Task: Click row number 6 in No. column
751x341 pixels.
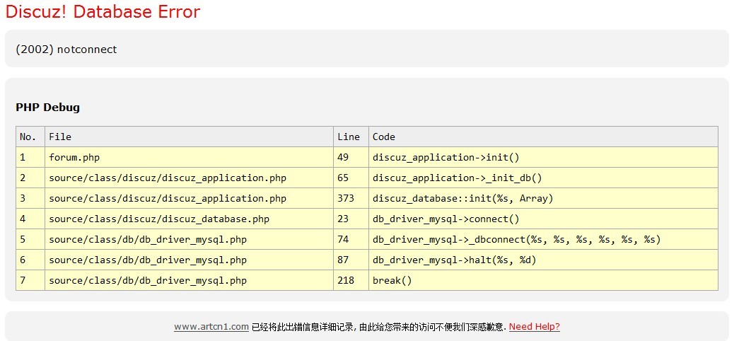Action: tap(30, 260)
